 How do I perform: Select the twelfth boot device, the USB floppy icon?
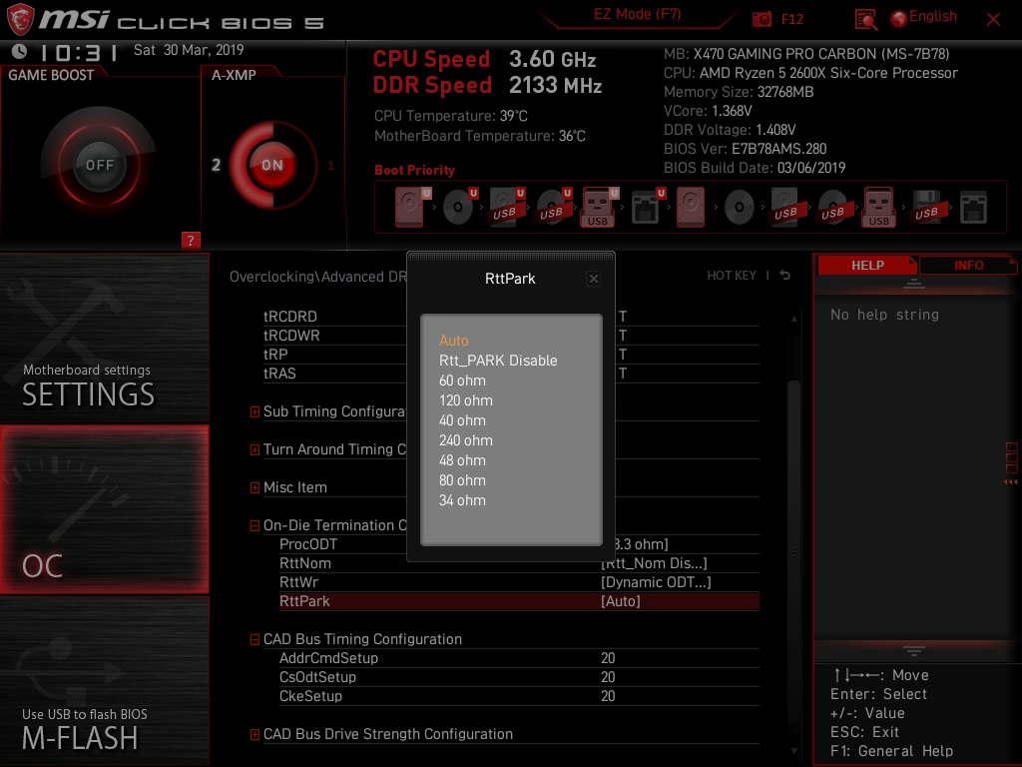tap(928, 207)
